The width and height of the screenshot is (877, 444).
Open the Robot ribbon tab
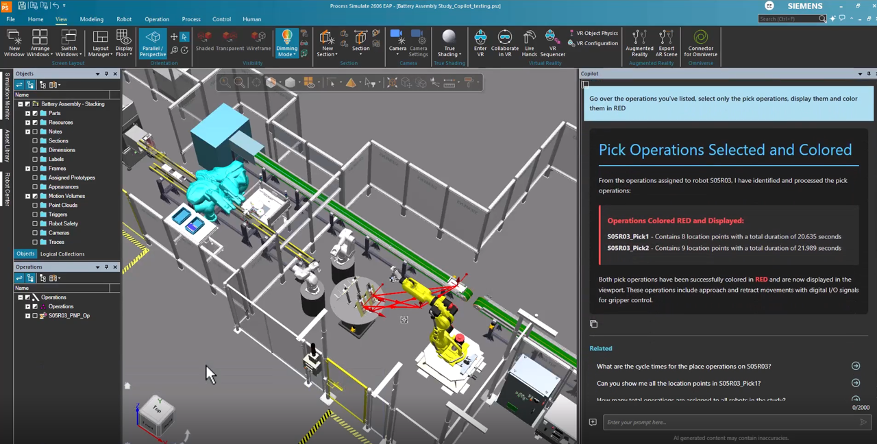click(124, 19)
